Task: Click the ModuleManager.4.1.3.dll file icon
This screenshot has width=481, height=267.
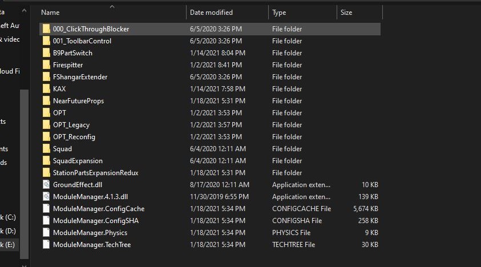Action: pyautogui.click(x=46, y=197)
